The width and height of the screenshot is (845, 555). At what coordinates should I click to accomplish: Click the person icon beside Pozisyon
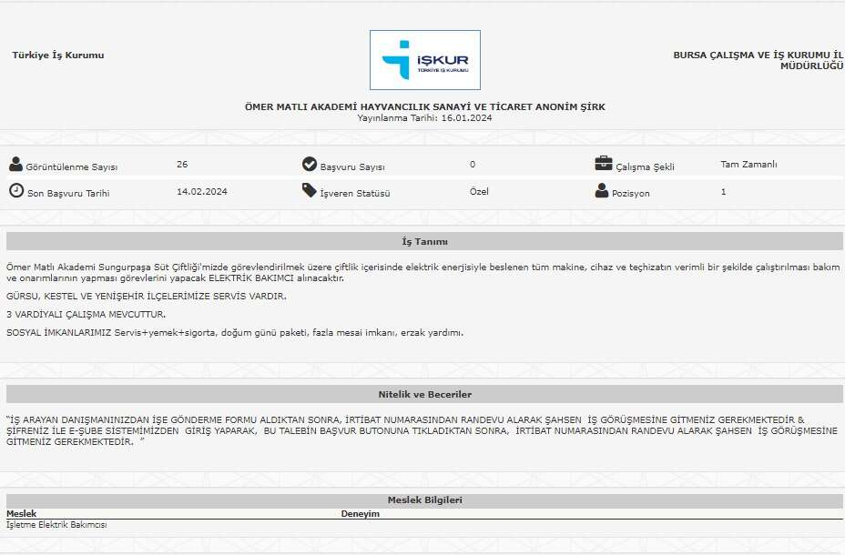coord(601,191)
